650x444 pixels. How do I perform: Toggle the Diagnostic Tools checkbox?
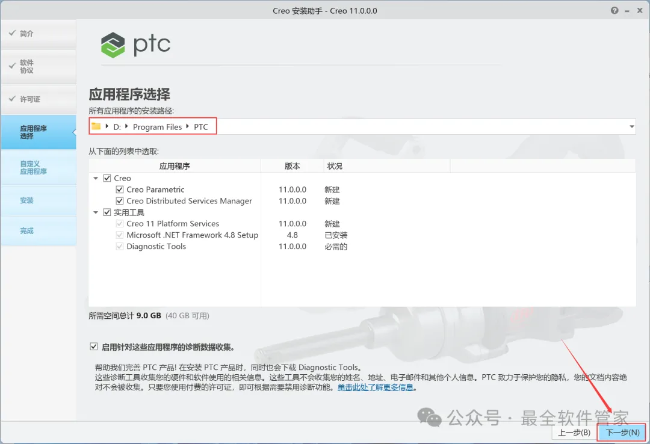120,246
